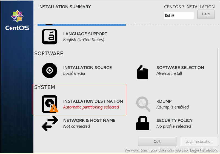Select the 'us' keyboard layout indicator
The width and height of the screenshot is (220, 154).
tap(173, 15)
